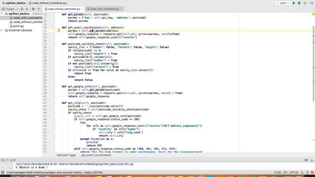The width and height of the screenshot is (315, 177).
Task: Click the install packages failed status message
Action: tap(55, 173)
